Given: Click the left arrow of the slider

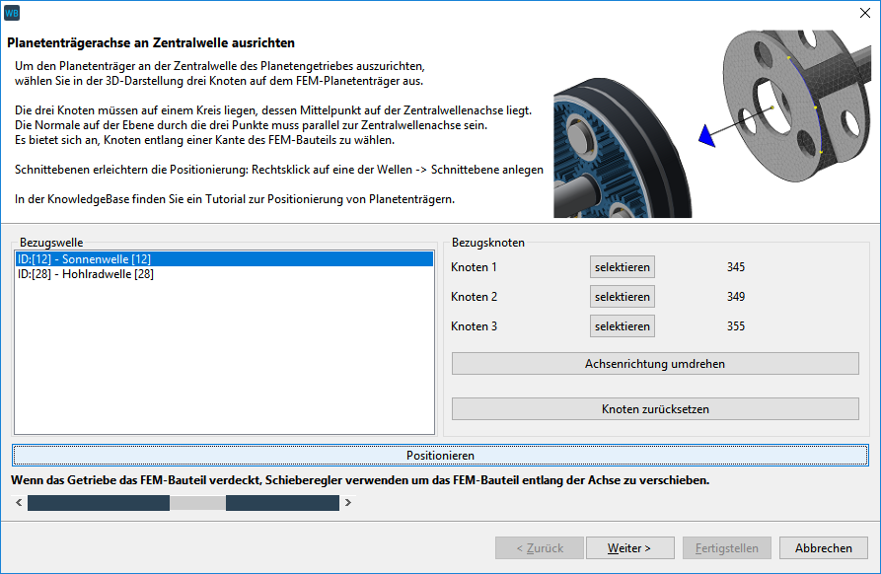Looking at the screenshot, I should 19,503.
